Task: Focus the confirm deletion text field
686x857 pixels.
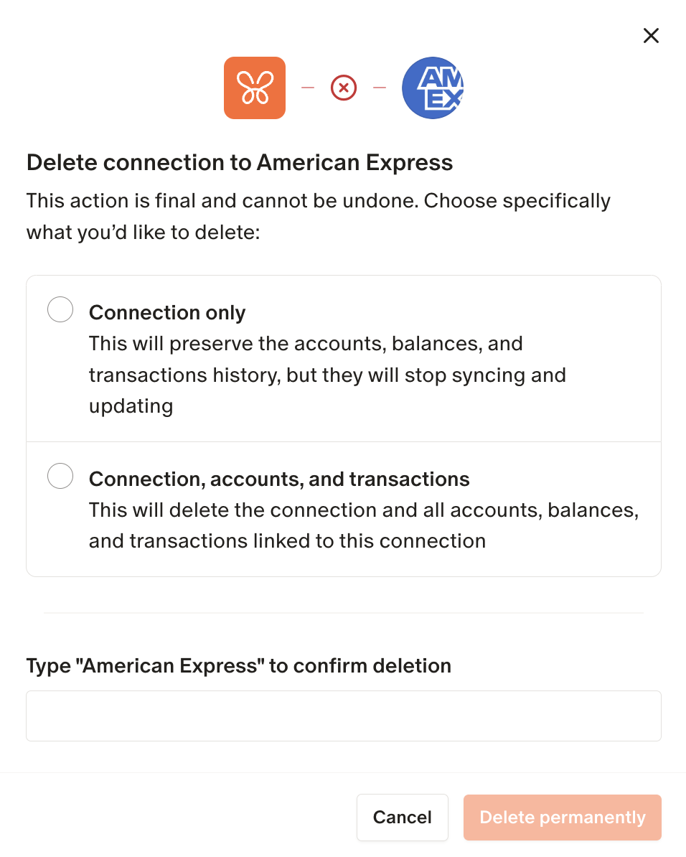Action: (x=343, y=716)
